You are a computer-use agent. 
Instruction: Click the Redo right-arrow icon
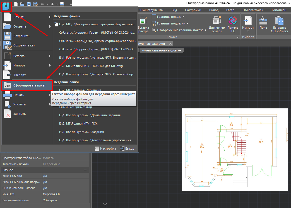point(52,4)
